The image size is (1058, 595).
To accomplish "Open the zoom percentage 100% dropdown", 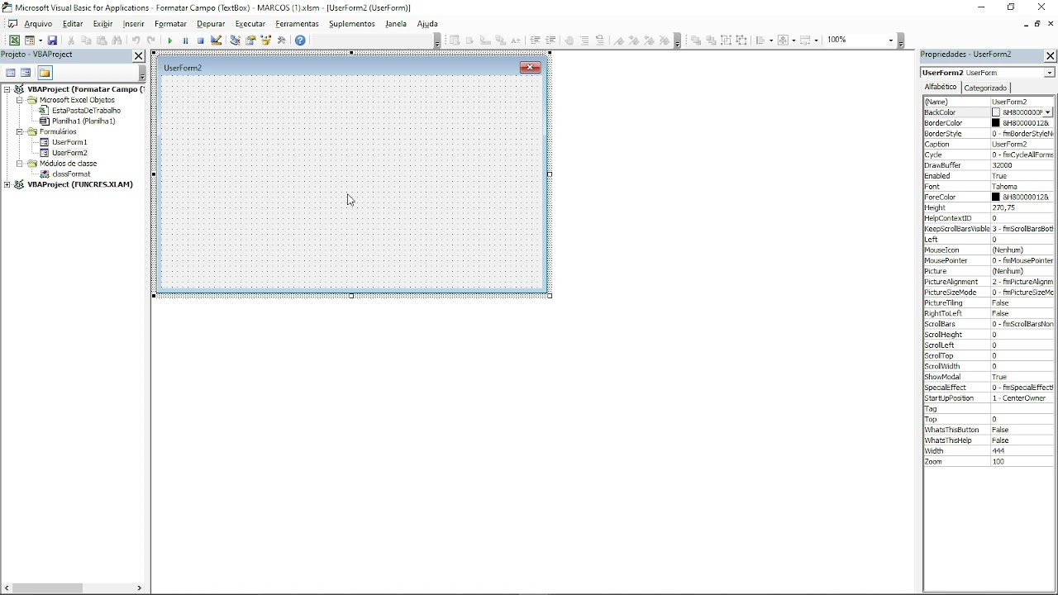I will [890, 40].
